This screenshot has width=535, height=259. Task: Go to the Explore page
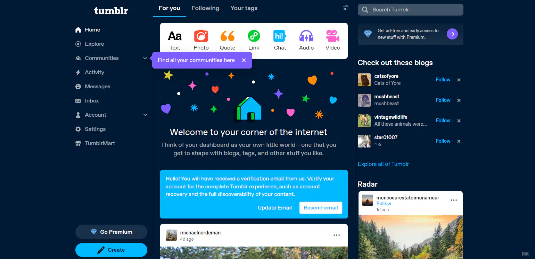[x=94, y=44]
